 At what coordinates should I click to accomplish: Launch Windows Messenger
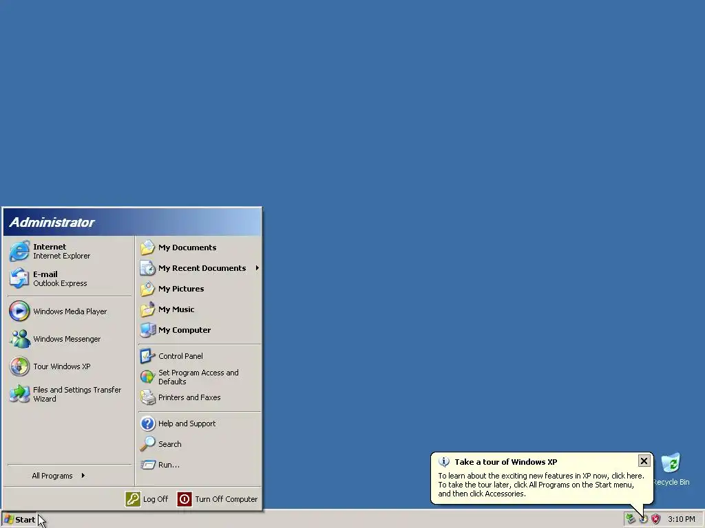(x=70, y=338)
